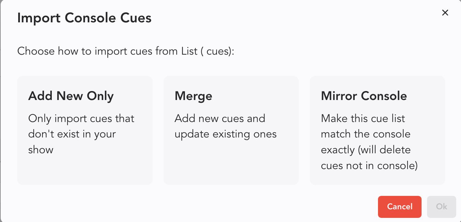This screenshot has height=222, width=461.
Task: Click 'Add new cues and update existing ones' text
Action: [225, 126]
